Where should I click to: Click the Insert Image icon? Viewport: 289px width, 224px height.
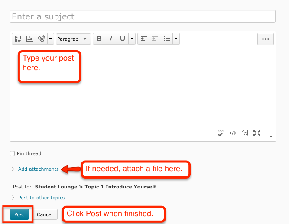(29, 39)
